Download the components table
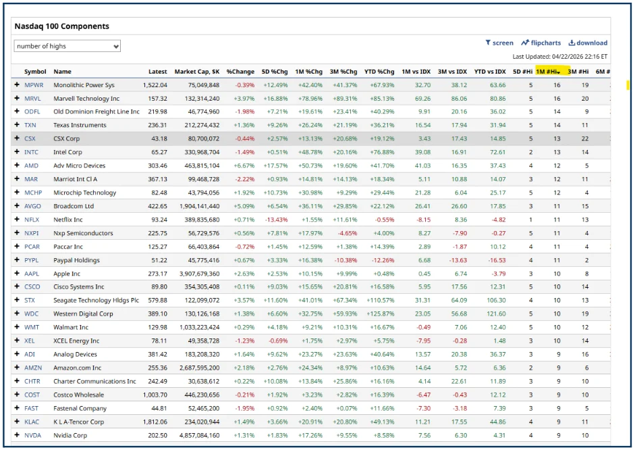 [x=588, y=43]
